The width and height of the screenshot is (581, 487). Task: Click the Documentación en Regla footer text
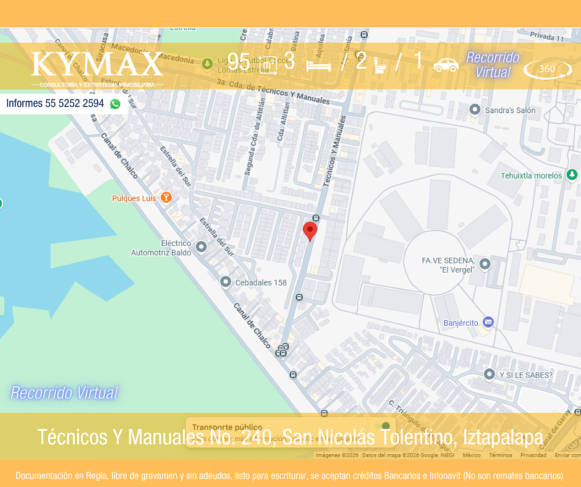coord(289,475)
